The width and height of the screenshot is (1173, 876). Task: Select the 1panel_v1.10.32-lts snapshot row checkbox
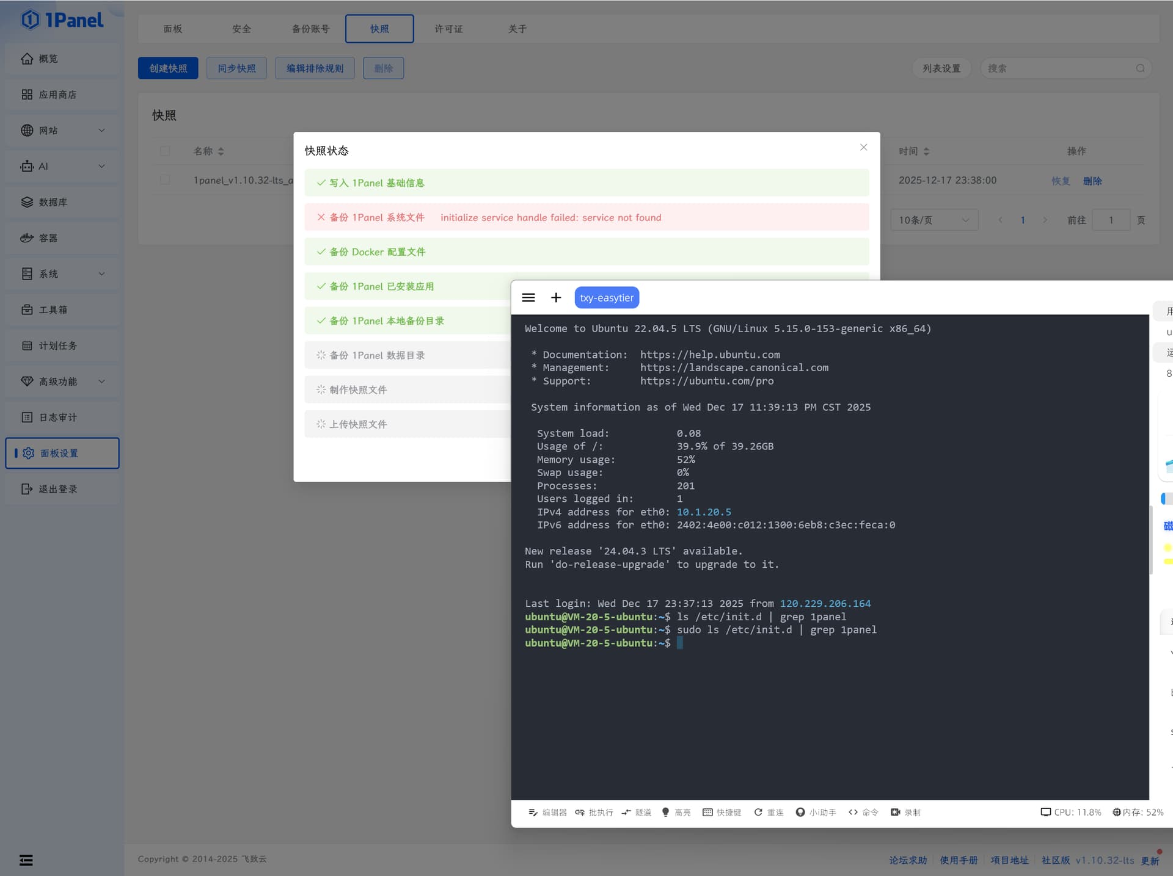tap(165, 180)
